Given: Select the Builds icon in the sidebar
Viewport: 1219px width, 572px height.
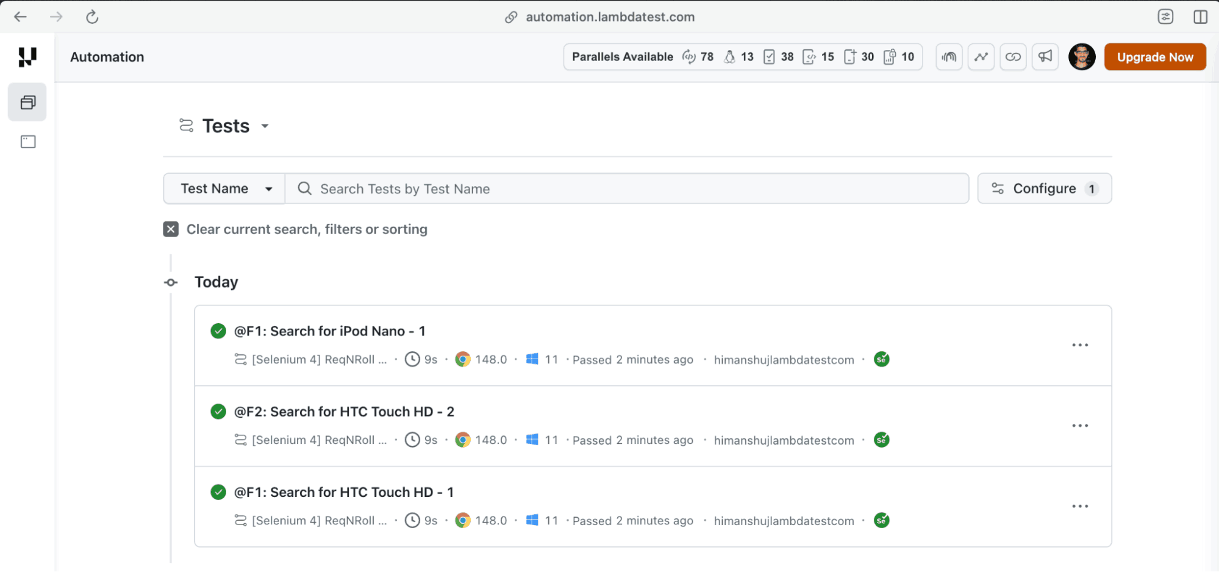Looking at the screenshot, I should point(27,102).
